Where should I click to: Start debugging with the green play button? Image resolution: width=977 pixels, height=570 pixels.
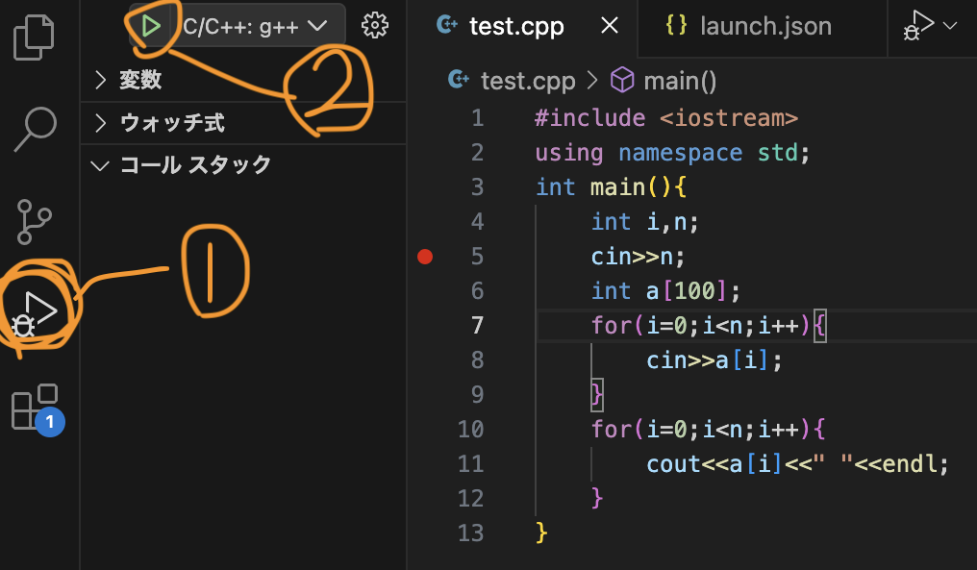(151, 26)
